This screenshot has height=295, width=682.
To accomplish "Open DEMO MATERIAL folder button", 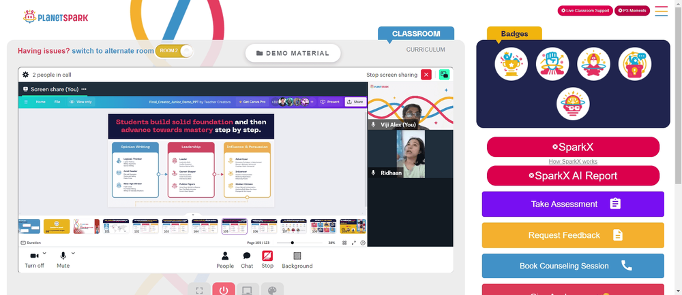I will [293, 53].
